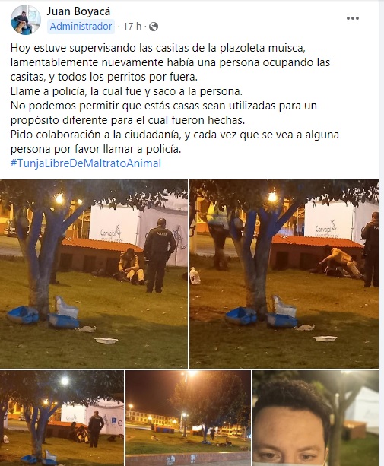This screenshot has height=466, width=384.
Task: Click the text "persona por favor llamar a policía"
Action: (96, 149)
